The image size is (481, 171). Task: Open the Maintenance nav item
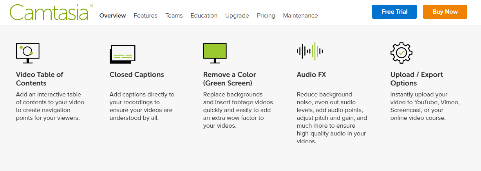tap(300, 16)
